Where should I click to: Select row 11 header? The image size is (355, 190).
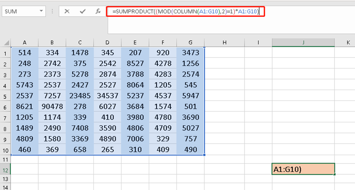click(5, 159)
